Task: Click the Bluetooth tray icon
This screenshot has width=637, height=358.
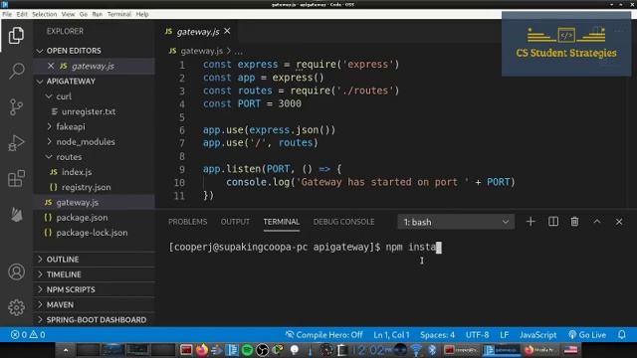Action: click(432, 350)
